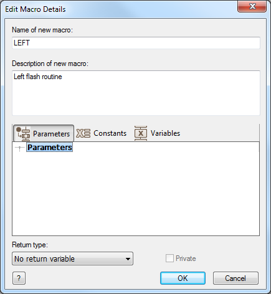Click the Private checkbox label text
This screenshot has width=271, height=294.
pos(186,258)
